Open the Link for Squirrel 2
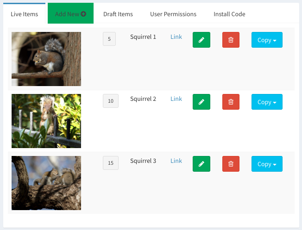 pos(176,99)
